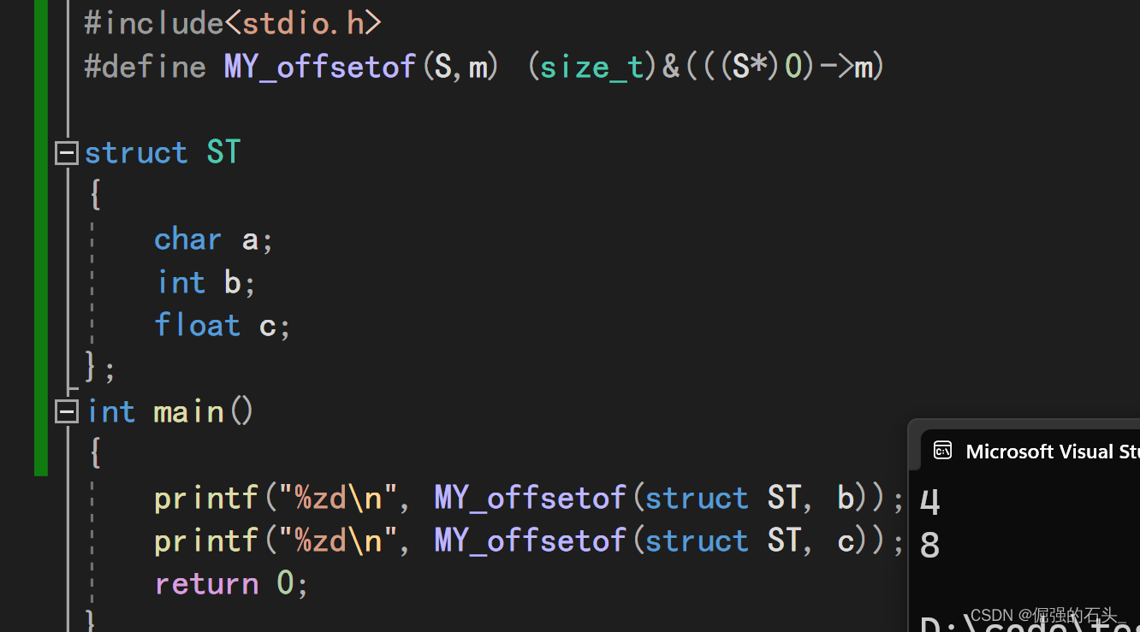
Task: Click the output value 4 in console
Action: coord(929,502)
